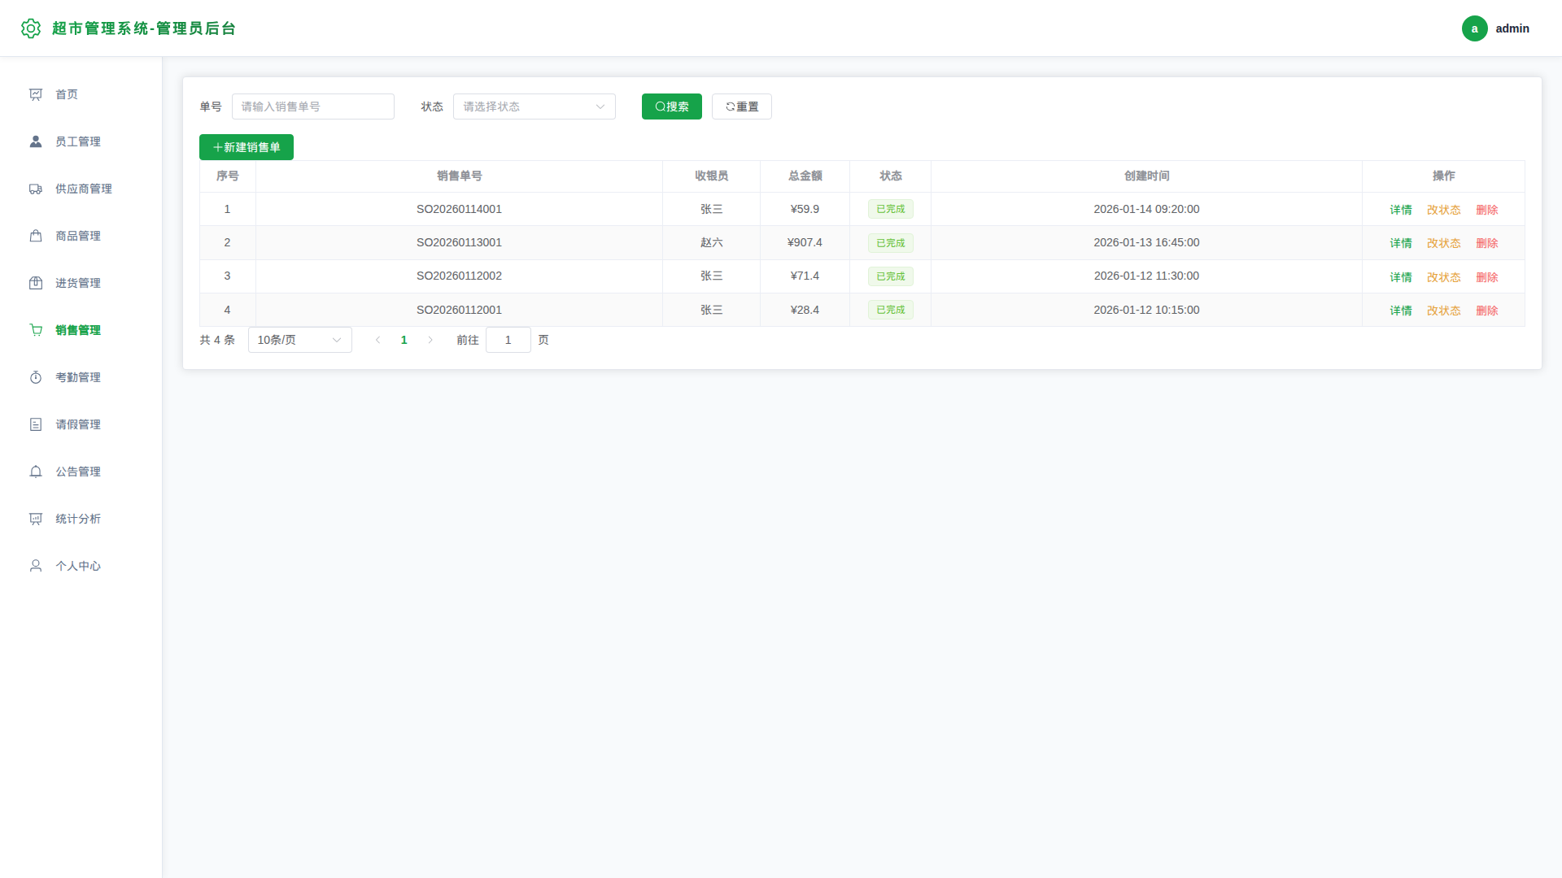This screenshot has height=878, width=1562.
Task: Click amount ¥28.4 cell
Action: 805,310
